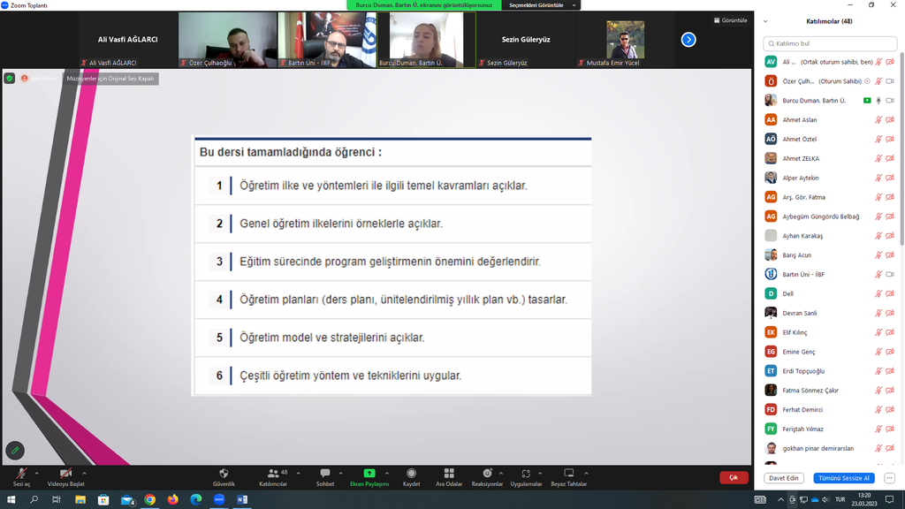Open the Görüntüle view menu
Image resolution: width=905 pixels, height=509 pixels.
(730, 20)
